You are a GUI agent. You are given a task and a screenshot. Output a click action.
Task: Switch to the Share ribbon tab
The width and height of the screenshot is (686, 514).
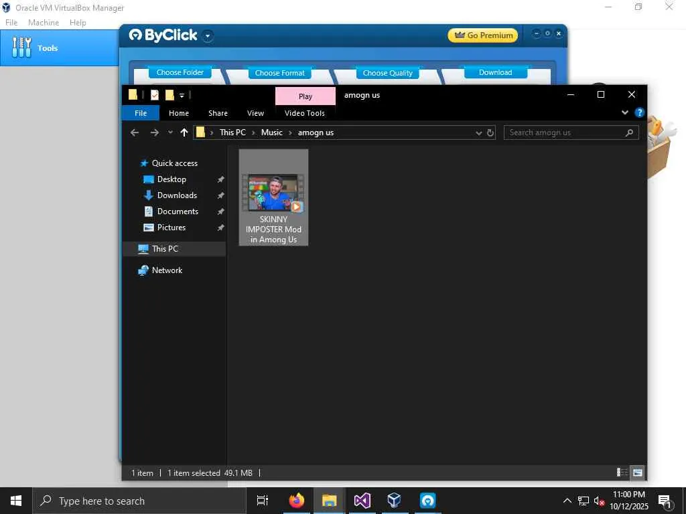pyautogui.click(x=218, y=113)
